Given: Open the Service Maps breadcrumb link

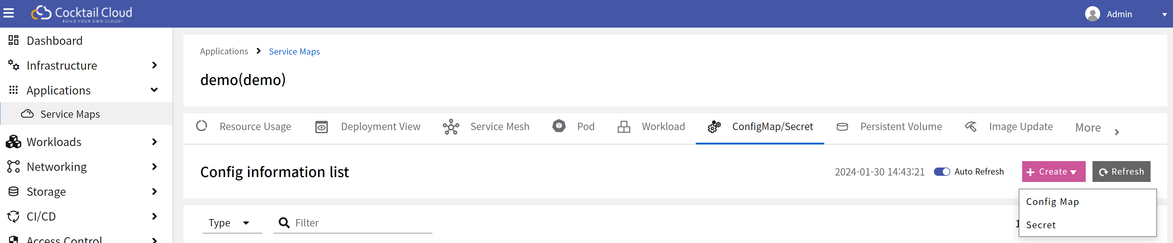Looking at the screenshot, I should (294, 51).
